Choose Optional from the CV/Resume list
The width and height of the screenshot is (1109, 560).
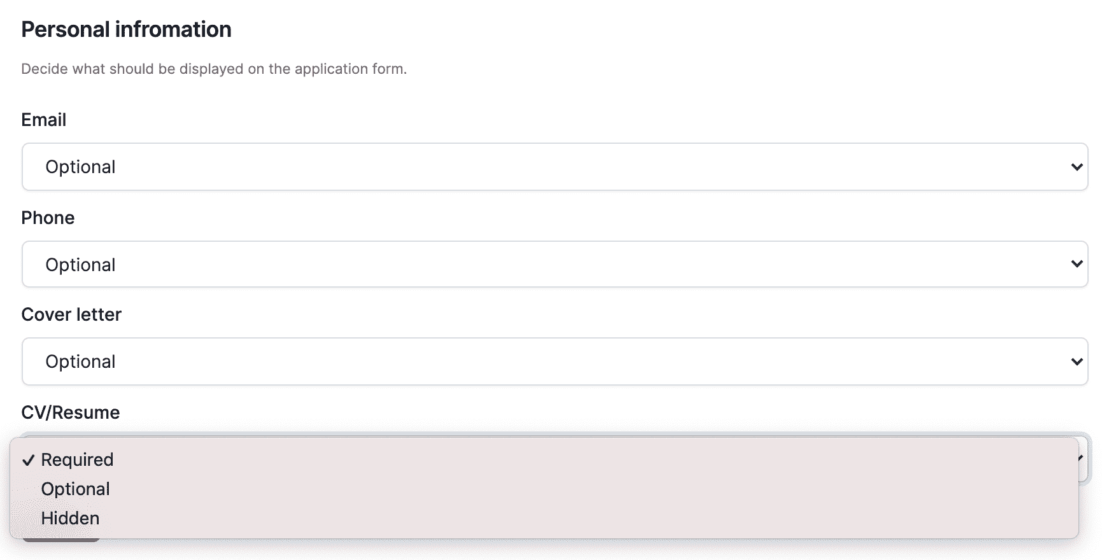pos(75,489)
